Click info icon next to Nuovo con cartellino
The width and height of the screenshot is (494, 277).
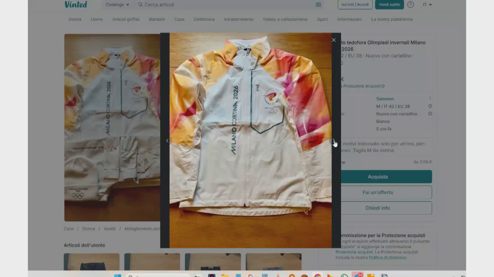(430, 114)
